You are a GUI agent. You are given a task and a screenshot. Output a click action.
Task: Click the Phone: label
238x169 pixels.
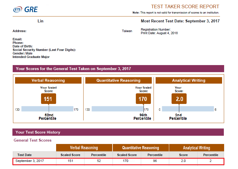click(18, 43)
